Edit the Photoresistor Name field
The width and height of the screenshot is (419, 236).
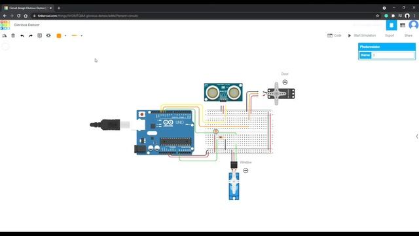393,55
